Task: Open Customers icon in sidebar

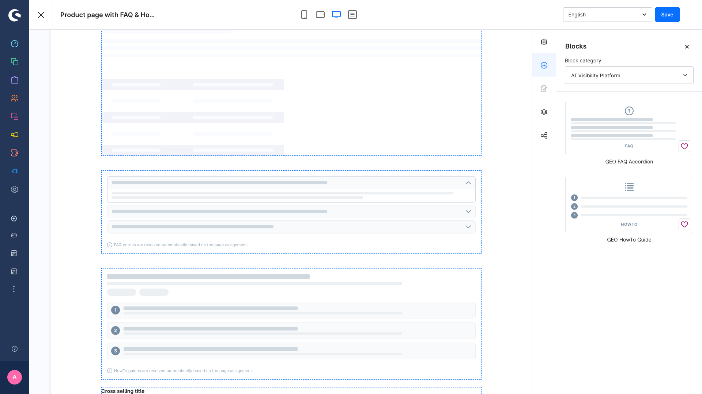Action: pos(15,98)
